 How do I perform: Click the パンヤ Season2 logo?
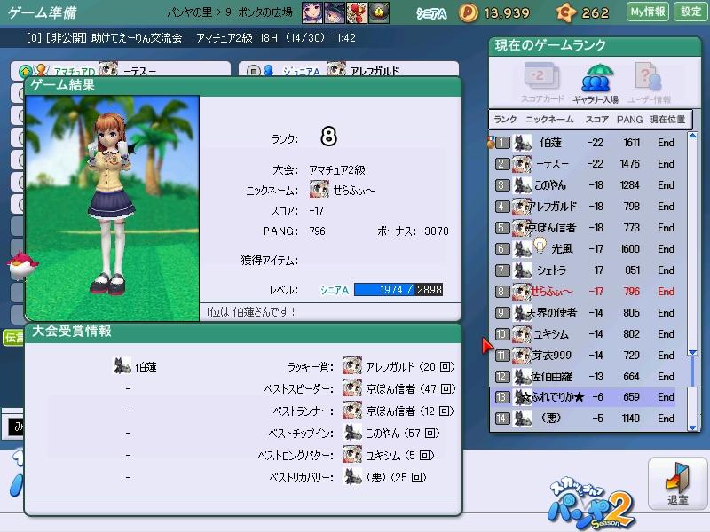point(591,504)
